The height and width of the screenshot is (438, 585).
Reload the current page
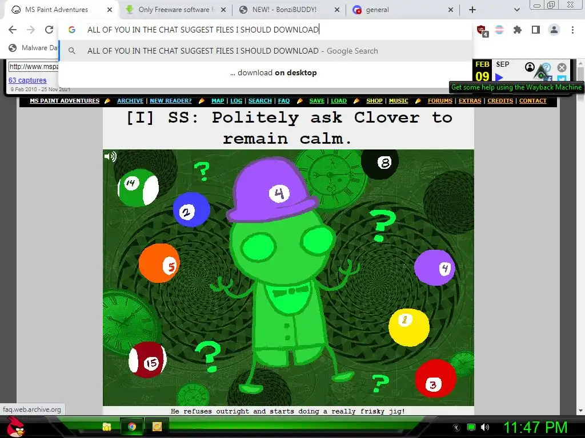coord(49,30)
